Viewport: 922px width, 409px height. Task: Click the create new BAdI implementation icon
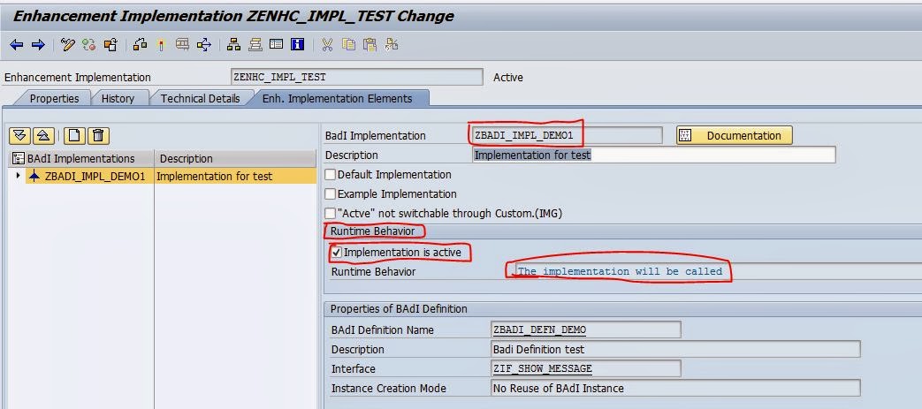[x=75, y=135]
